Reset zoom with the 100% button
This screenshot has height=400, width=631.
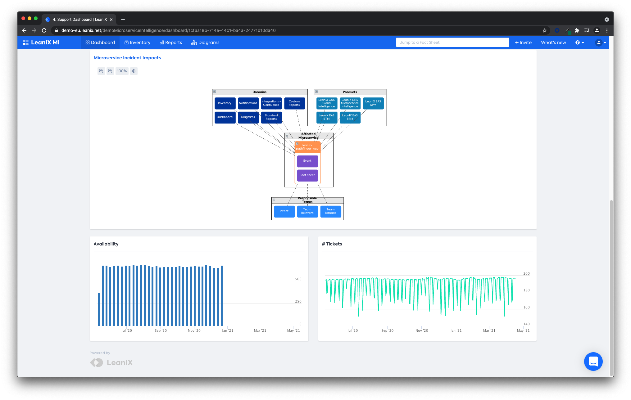click(x=122, y=71)
